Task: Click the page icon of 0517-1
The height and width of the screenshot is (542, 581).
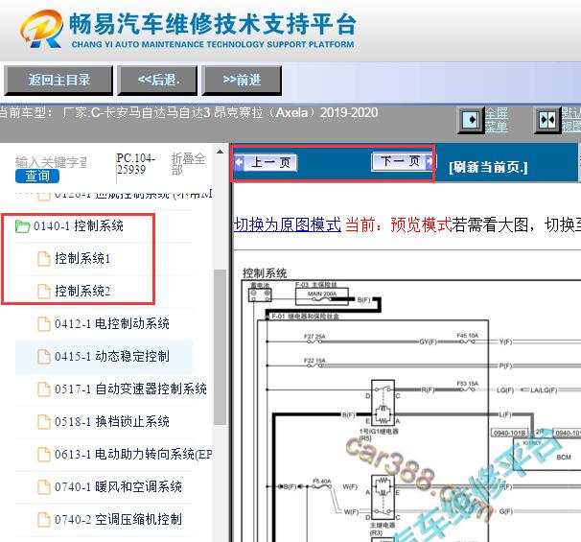Action: click(44, 389)
